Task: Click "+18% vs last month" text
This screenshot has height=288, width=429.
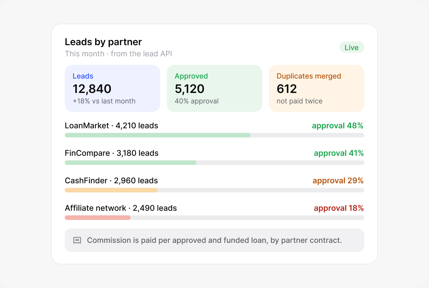Action: (x=104, y=101)
